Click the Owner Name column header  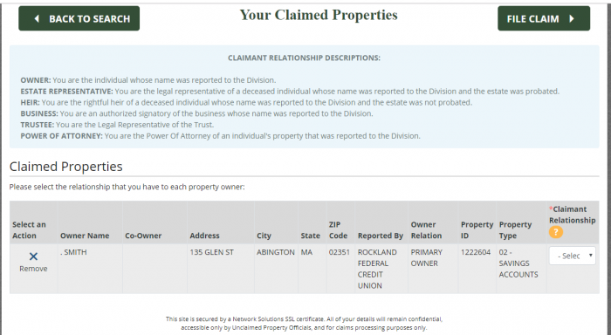[85, 236]
